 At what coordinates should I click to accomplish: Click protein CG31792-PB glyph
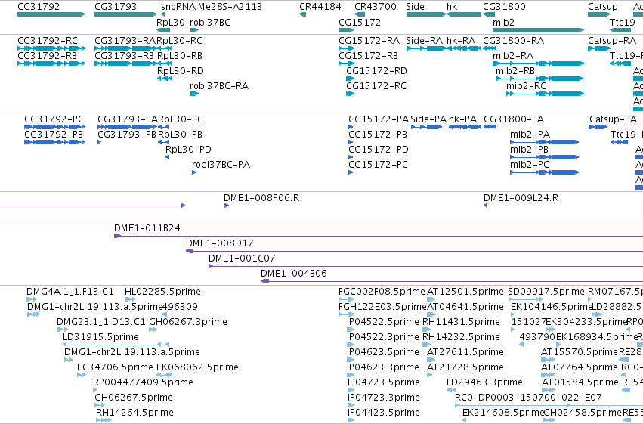pos(55,142)
